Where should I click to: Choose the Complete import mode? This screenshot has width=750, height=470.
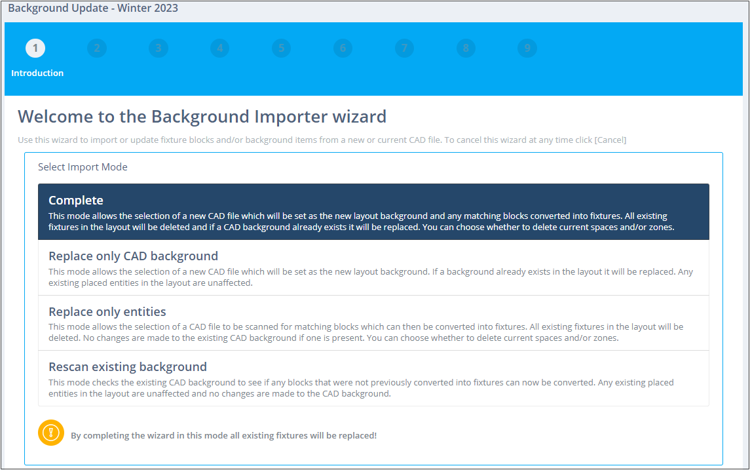click(x=373, y=212)
